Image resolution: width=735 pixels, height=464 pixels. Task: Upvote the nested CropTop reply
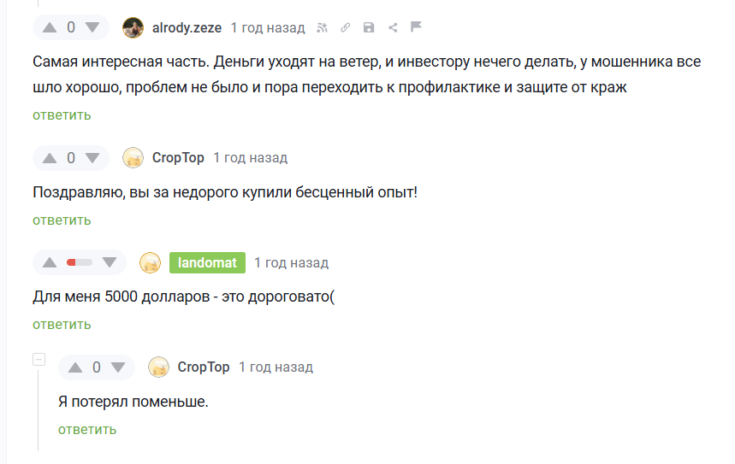coord(75,367)
